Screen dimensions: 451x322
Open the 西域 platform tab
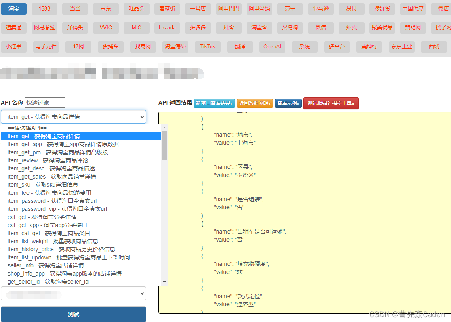pyautogui.click(x=434, y=46)
